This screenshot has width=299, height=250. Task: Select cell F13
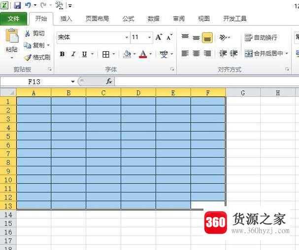click(x=208, y=205)
